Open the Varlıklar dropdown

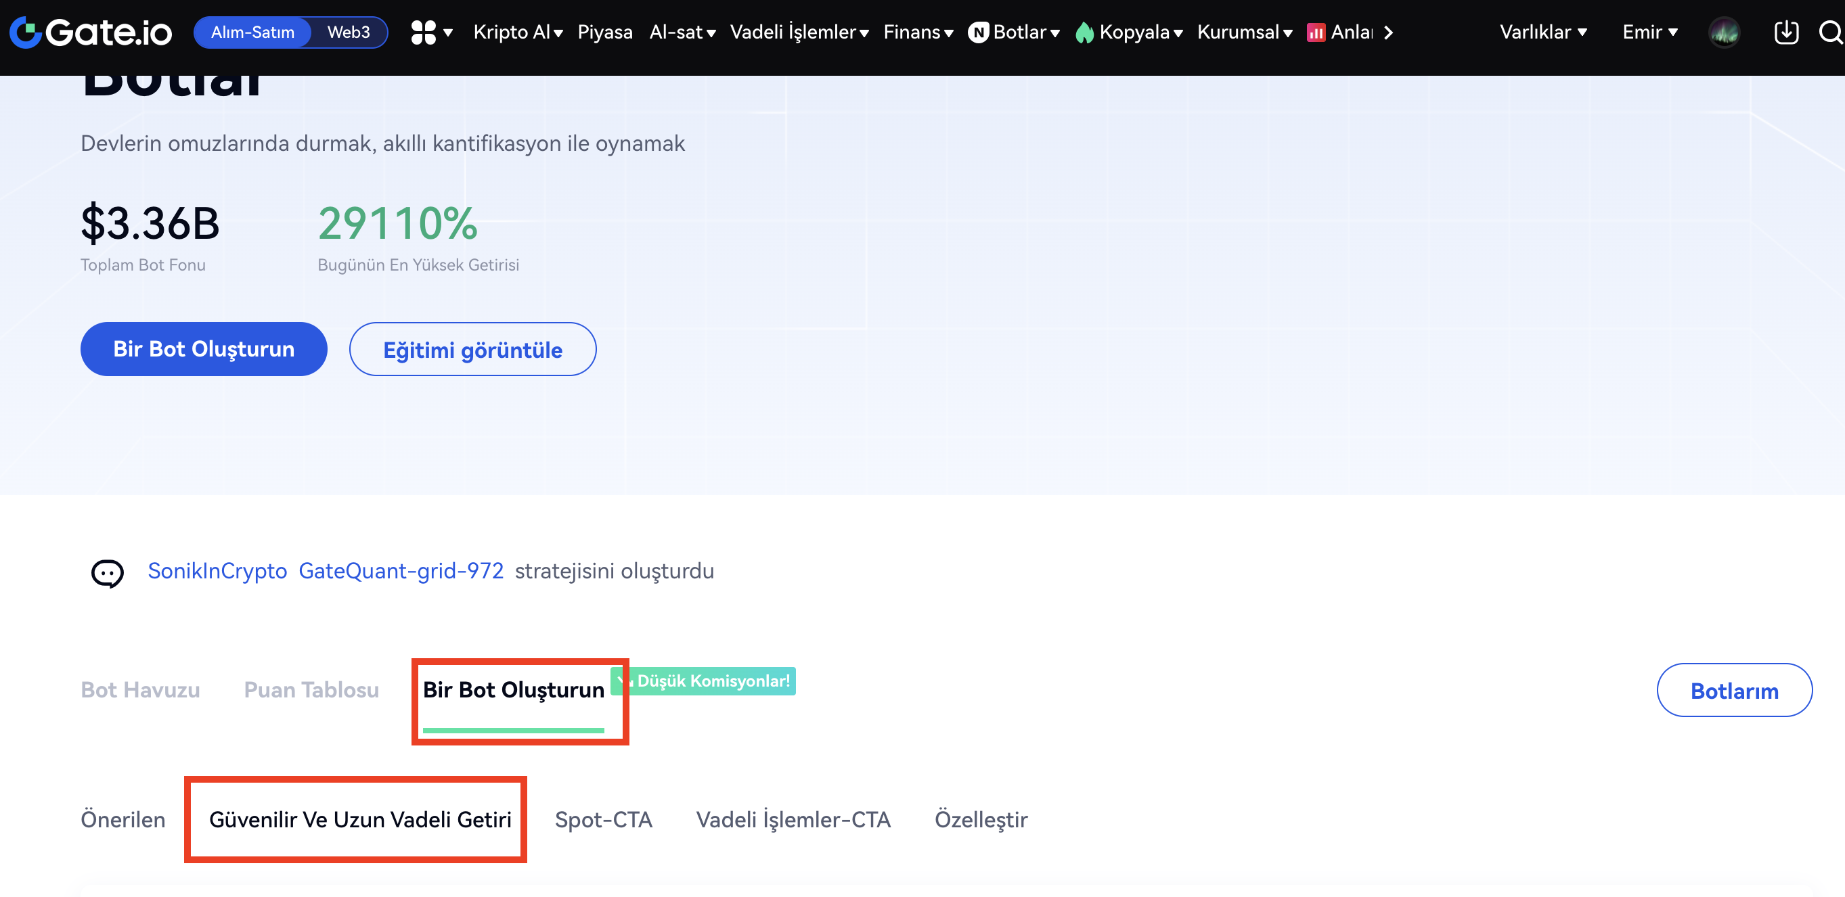pyautogui.click(x=1542, y=32)
